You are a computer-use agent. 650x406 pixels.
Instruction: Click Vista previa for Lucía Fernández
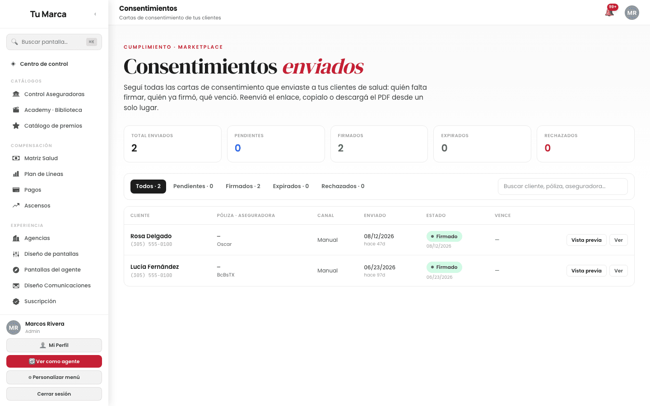pyautogui.click(x=586, y=271)
